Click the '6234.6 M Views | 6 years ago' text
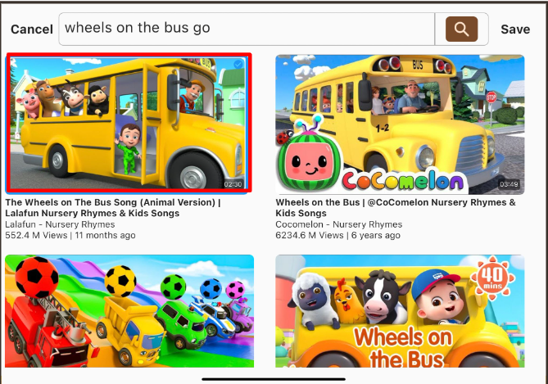Screen dimensions: 548x384 click(338, 236)
